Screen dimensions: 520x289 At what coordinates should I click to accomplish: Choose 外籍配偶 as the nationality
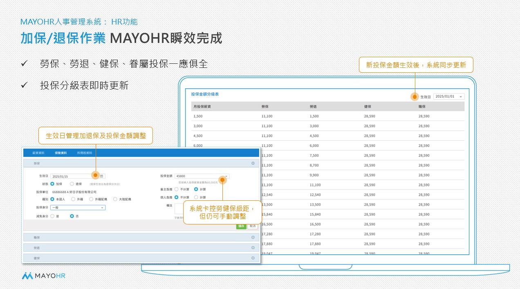point(91,199)
